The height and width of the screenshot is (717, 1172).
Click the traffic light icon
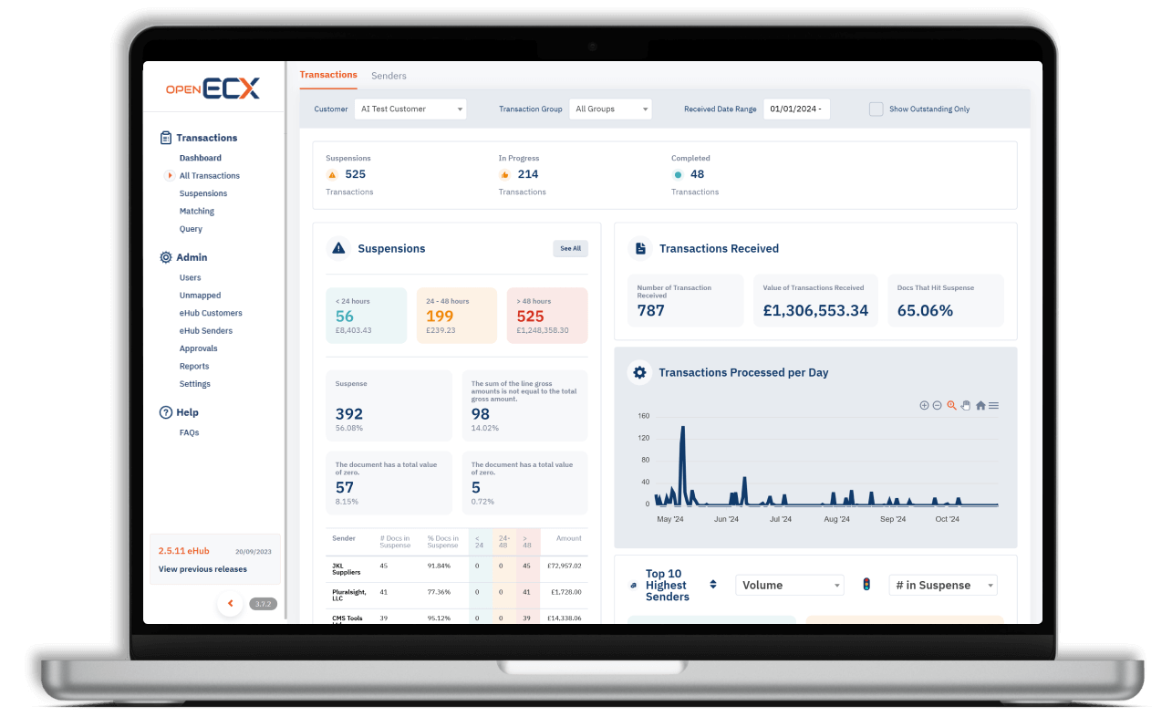pos(866,585)
